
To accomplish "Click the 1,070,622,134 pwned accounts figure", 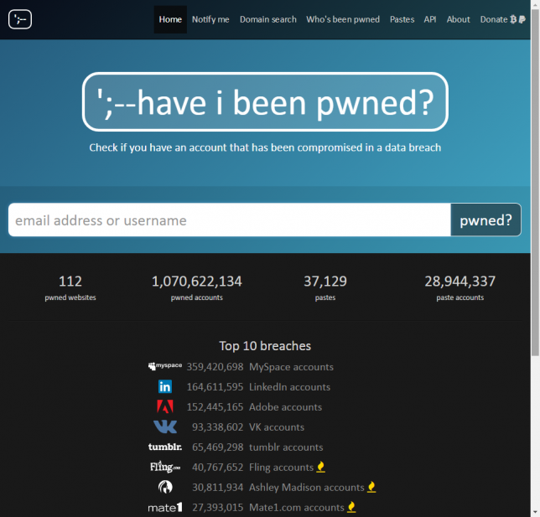I will (197, 282).
